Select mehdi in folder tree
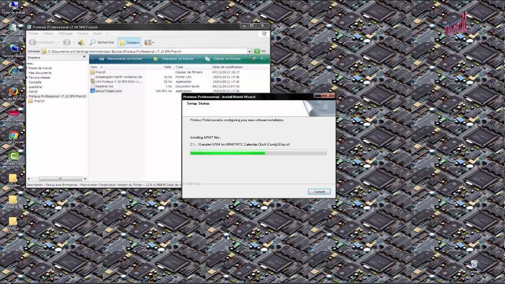The image size is (505, 284). pyautogui.click(x=33, y=92)
